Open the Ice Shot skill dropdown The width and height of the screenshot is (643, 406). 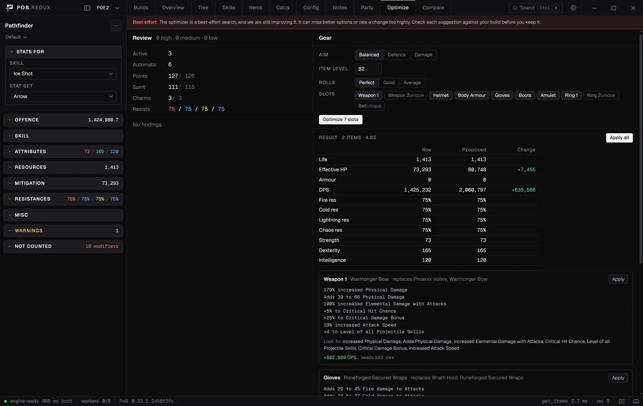(63, 74)
